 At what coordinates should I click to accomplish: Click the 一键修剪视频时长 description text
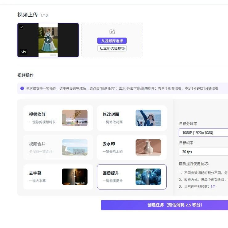tap(42, 122)
